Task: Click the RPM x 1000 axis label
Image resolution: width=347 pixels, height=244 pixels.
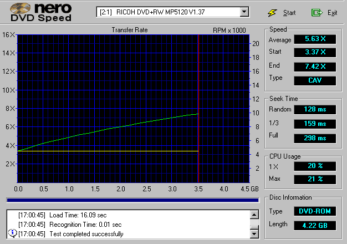Action: coord(229,30)
